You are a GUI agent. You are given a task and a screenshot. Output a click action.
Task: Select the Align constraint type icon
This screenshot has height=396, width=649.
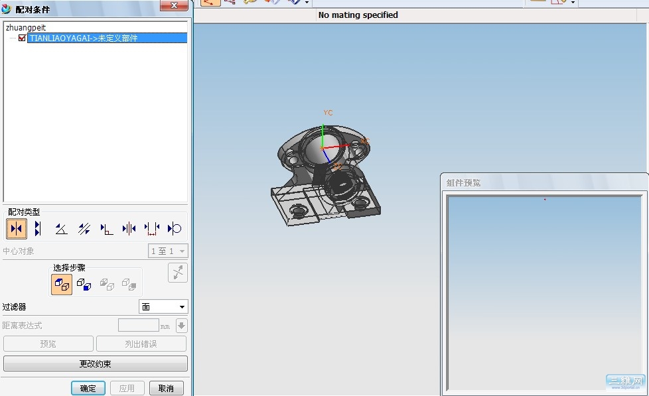[38, 228]
